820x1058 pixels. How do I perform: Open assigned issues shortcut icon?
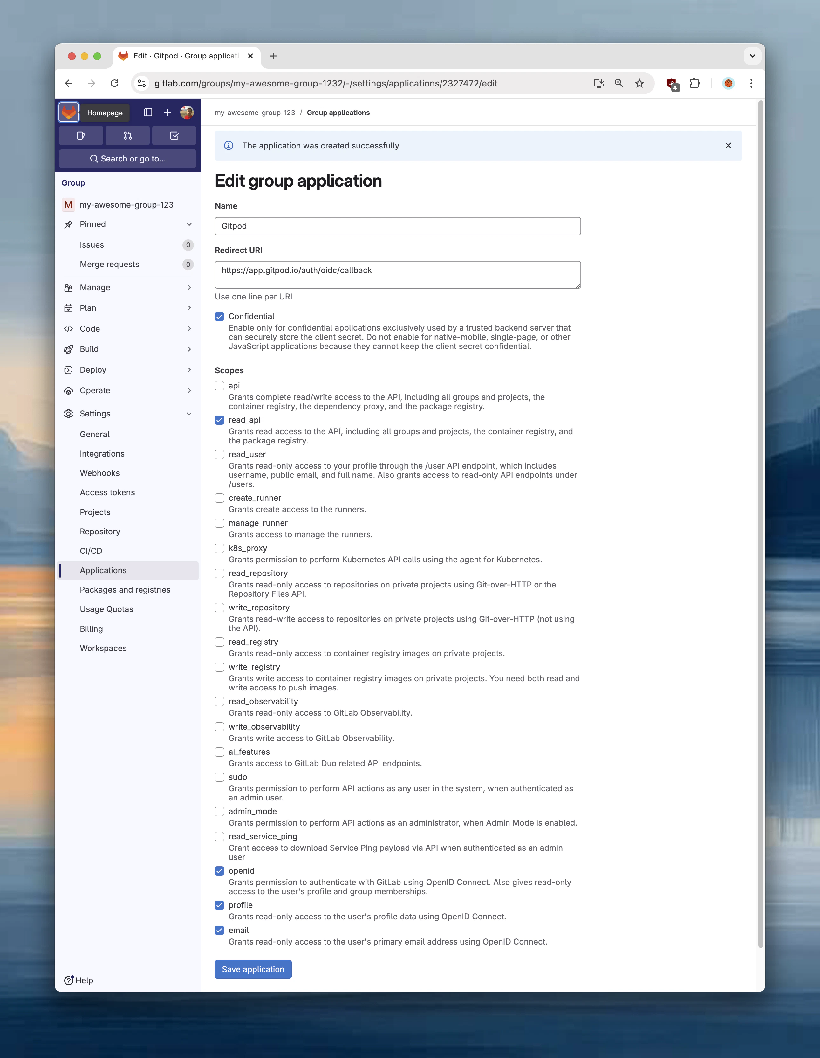point(81,136)
